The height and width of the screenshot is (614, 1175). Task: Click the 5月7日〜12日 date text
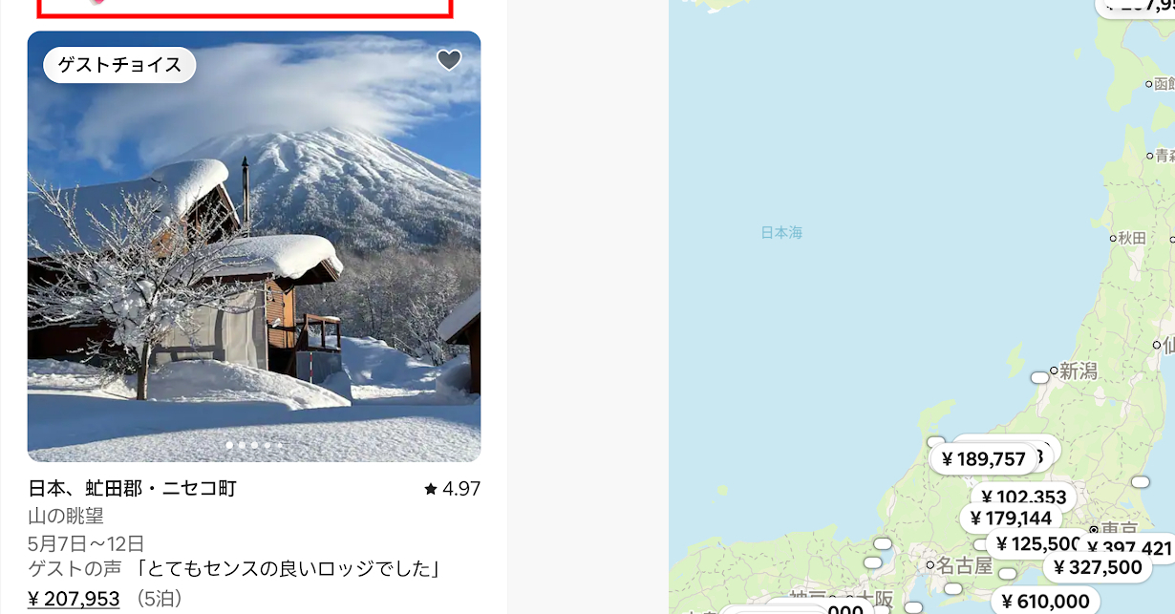86,543
